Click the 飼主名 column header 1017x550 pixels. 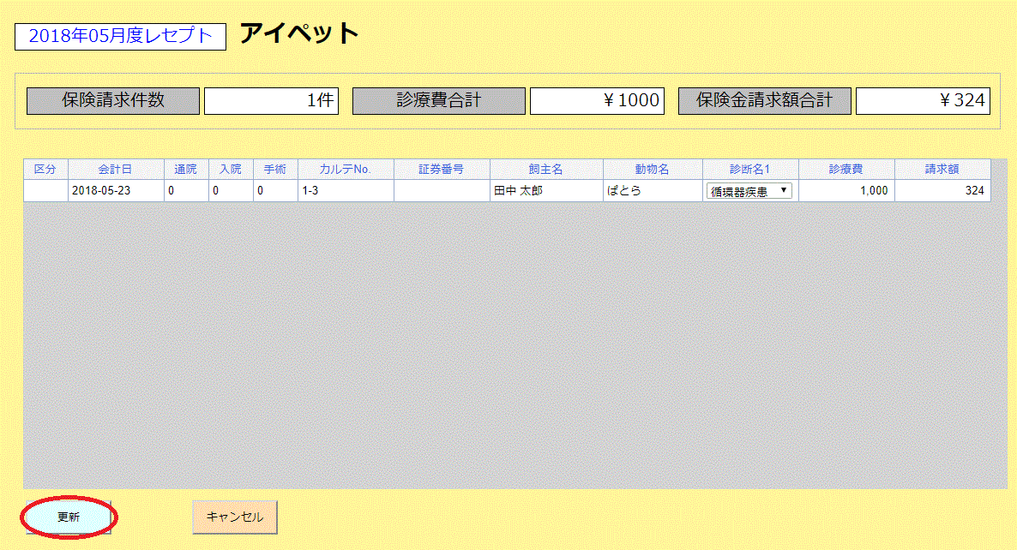point(546,169)
